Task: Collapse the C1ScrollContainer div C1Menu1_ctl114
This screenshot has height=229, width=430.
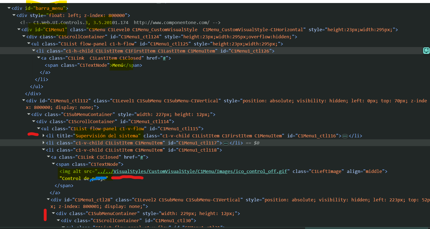Action: tap(34, 121)
